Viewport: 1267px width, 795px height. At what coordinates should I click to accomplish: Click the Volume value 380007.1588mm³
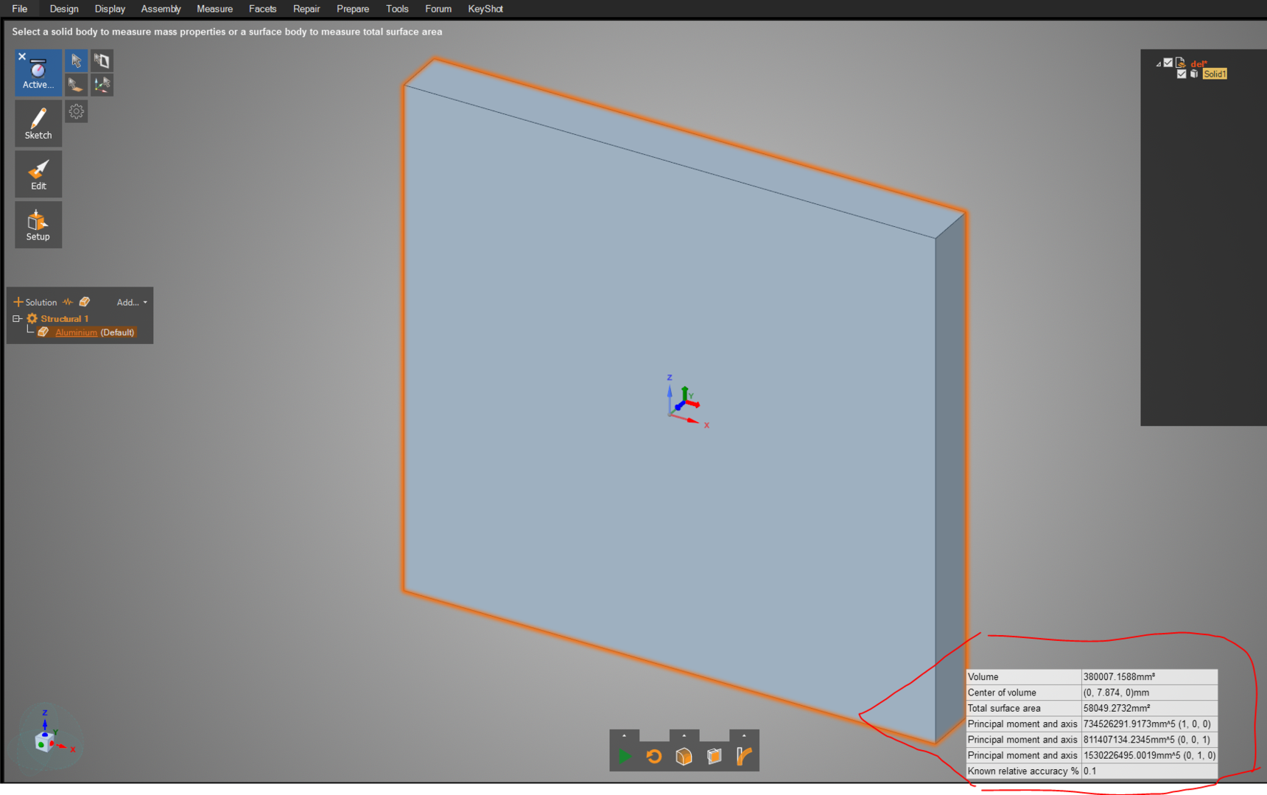point(1149,676)
